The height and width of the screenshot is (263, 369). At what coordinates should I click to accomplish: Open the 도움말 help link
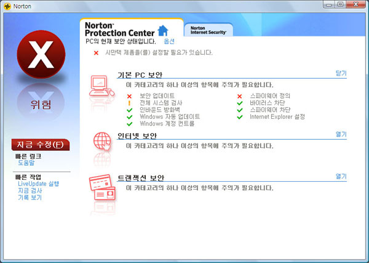click(x=26, y=163)
